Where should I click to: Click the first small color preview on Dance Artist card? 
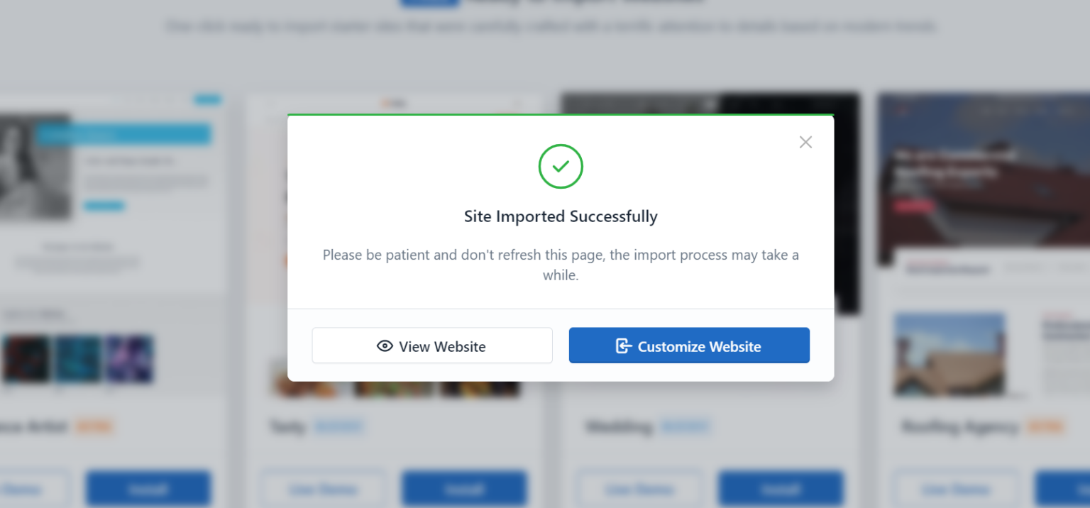[26, 360]
